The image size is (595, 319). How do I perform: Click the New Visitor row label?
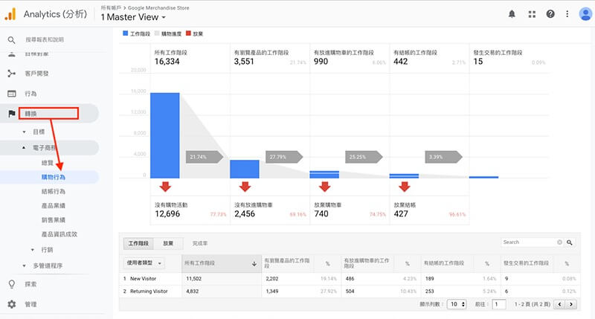[x=143, y=279]
